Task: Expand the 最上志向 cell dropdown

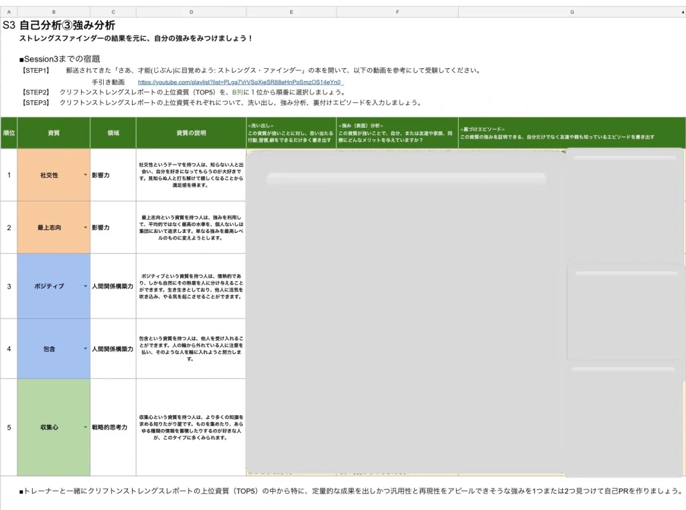Action: coord(85,228)
